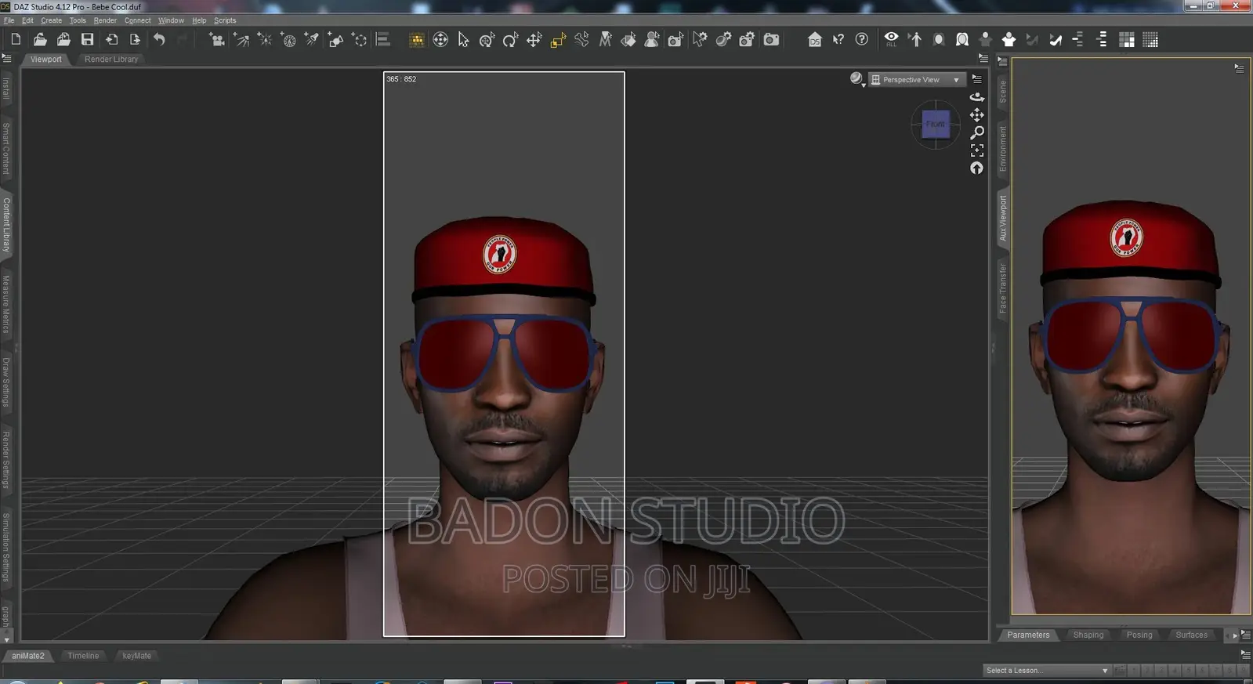Select the Translate tool
This screenshot has height=684, width=1253.
[534, 39]
